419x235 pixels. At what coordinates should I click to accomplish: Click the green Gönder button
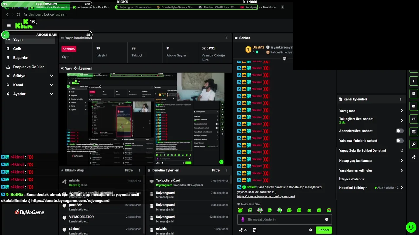pyautogui.click(x=324, y=230)
